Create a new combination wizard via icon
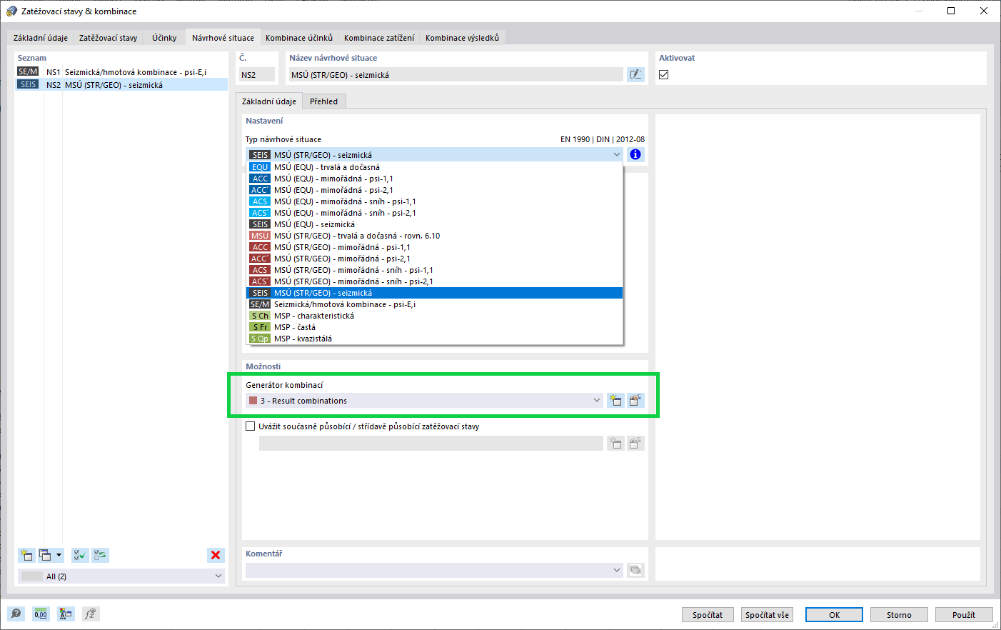 coord(615,401)
